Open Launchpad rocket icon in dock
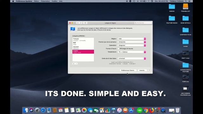The image size is (203, 114). (x=37, y=110)
